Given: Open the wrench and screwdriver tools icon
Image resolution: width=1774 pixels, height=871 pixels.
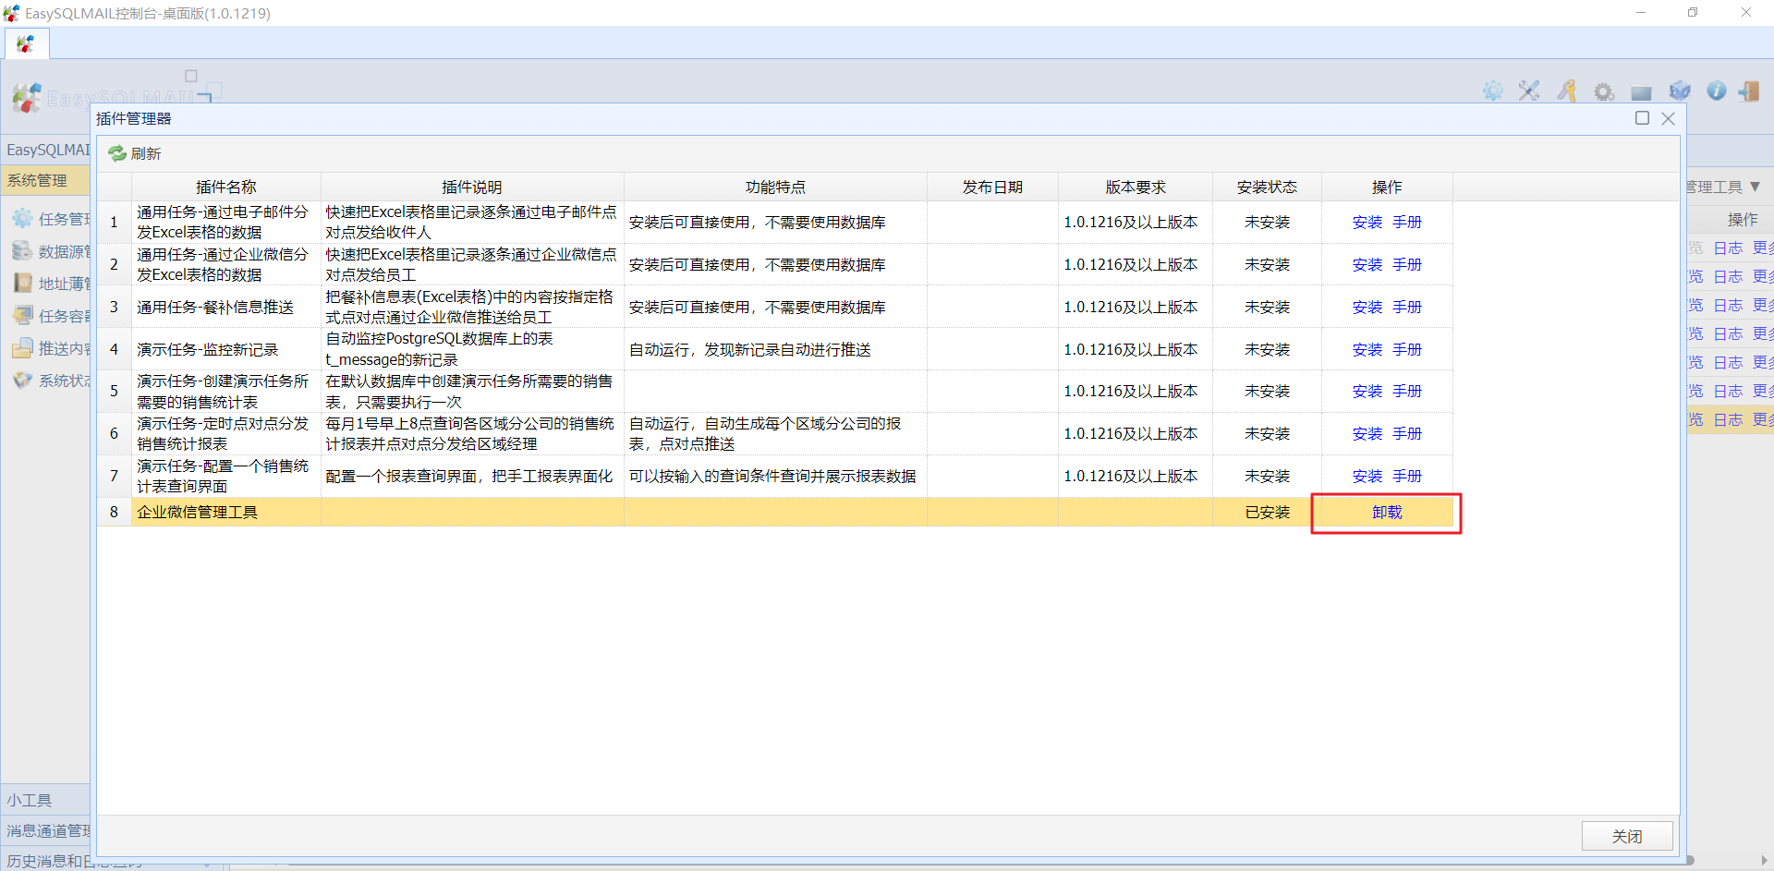Looking at the screenshot, I should (x=1529, y=91).
